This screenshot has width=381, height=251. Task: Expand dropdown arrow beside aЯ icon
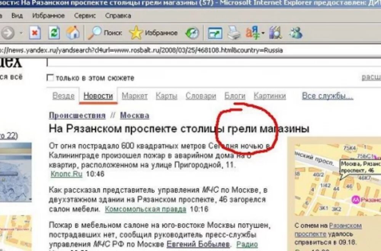(263, 32)
